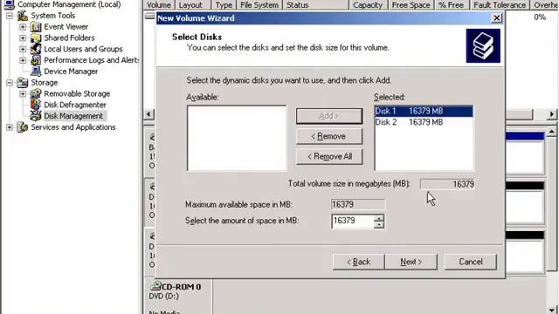Proceed with the Next button
Image resolution: width=559 pixels, height=314 pixels.
[x=411, y=262]
